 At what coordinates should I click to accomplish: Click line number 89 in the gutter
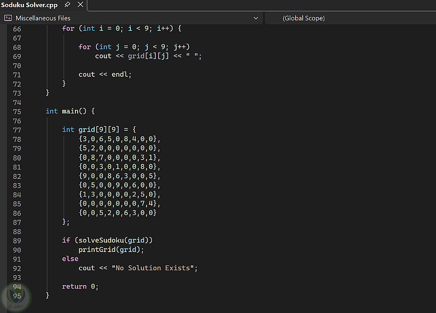click(17, 241)
